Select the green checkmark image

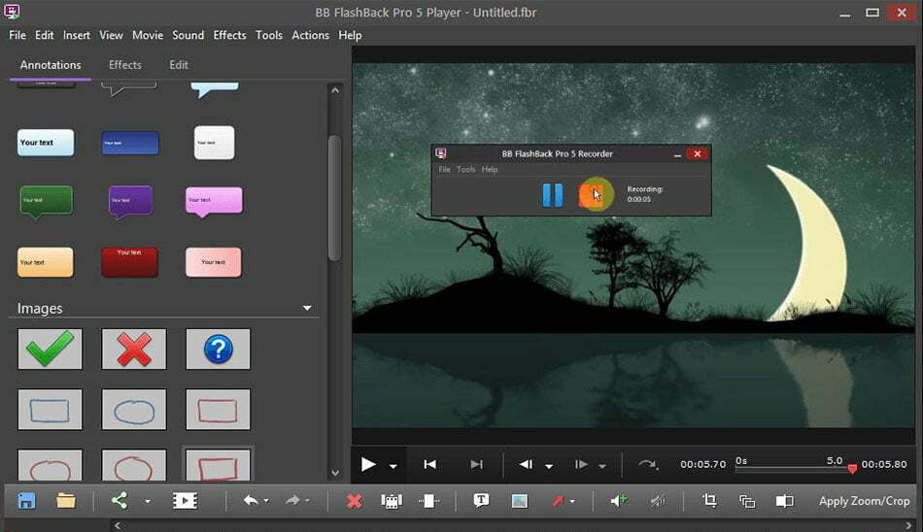pyautogui.click(x=50, y=349)
